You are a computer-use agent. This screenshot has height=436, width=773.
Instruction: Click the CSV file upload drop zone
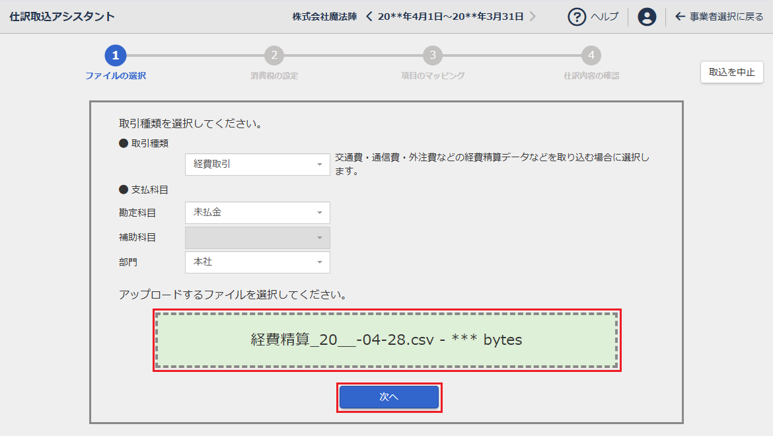click(386, 340)
